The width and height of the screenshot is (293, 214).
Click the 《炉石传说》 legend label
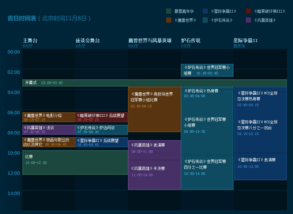pos(222,20)
